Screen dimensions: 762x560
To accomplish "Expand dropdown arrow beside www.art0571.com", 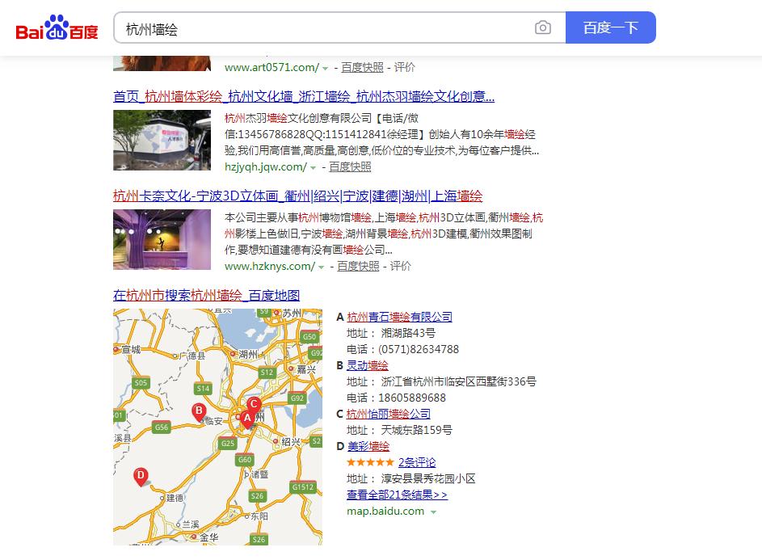I will (325, 69).
